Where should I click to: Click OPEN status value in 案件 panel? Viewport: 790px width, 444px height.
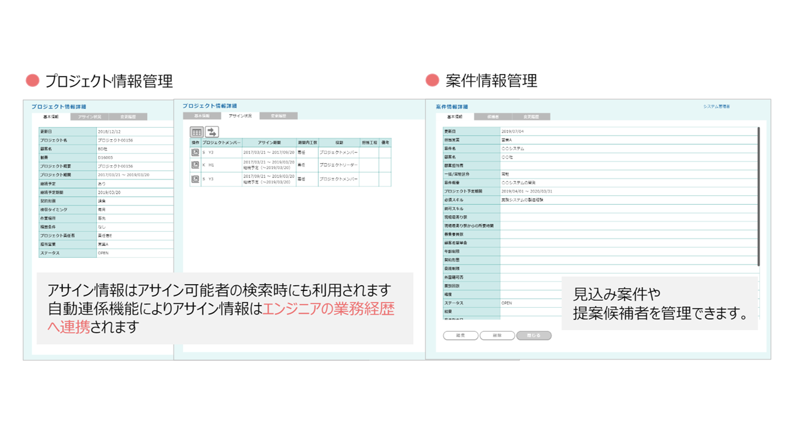point(507,303)
